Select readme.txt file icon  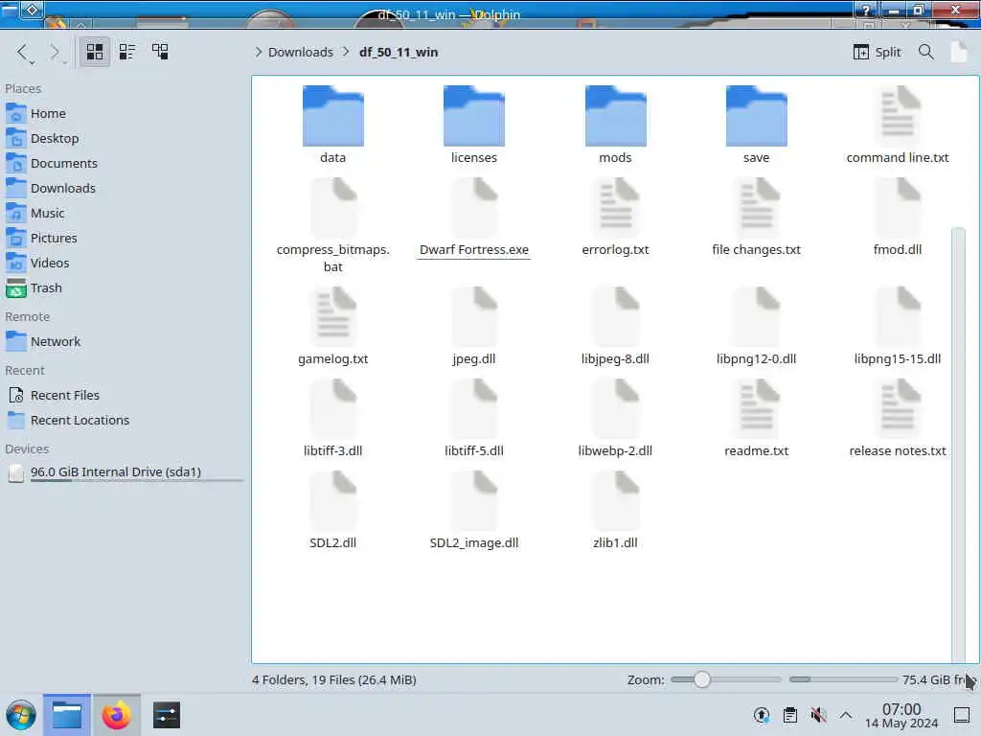pyautogui.click(x=757, y=408)
